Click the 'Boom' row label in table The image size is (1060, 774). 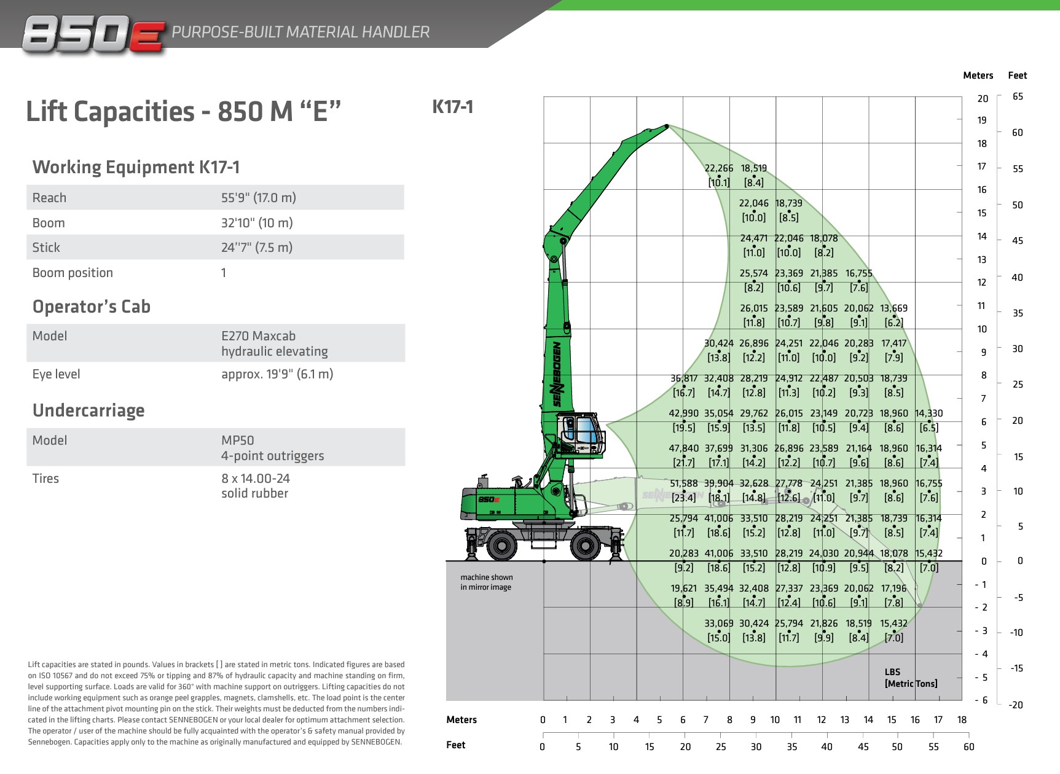pos(49,223)
